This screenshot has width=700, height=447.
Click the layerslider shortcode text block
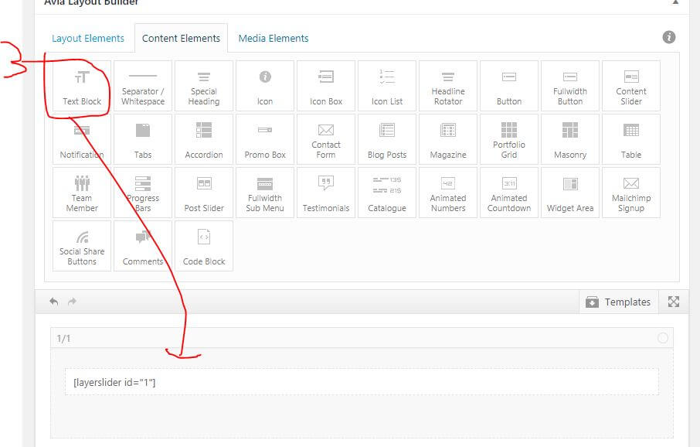[362, 382]
